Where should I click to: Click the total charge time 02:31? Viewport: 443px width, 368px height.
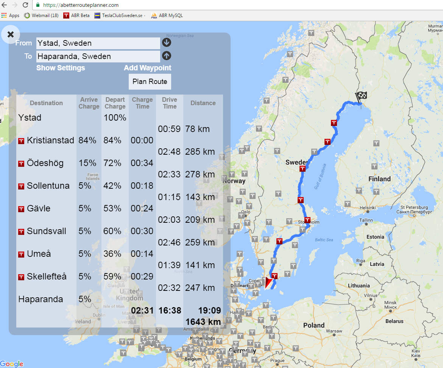142,311
